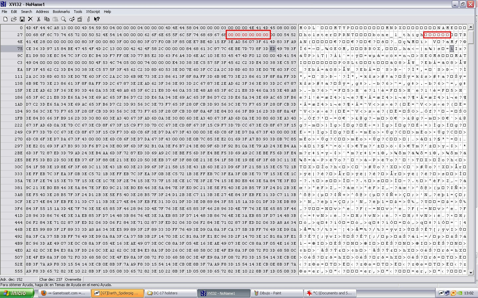Click the address label 15F
This screenshot has width=478, height=298.
[x=19, y=90]
